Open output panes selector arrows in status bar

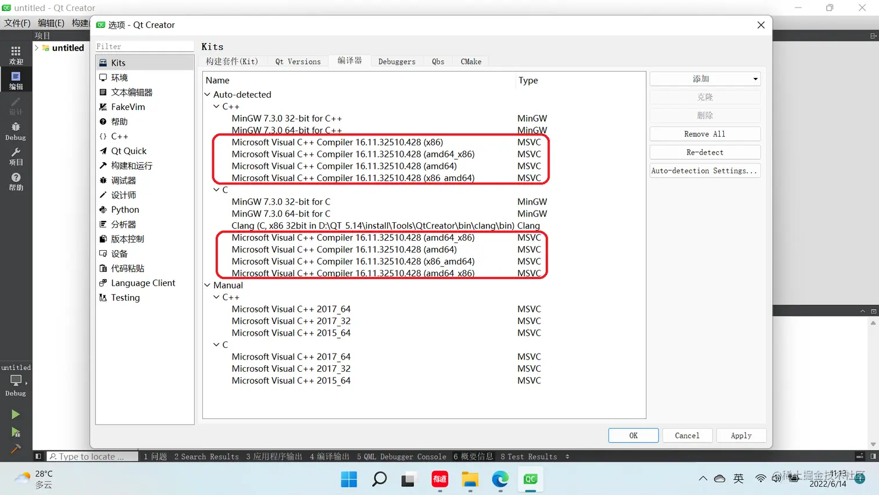point(567,457)
